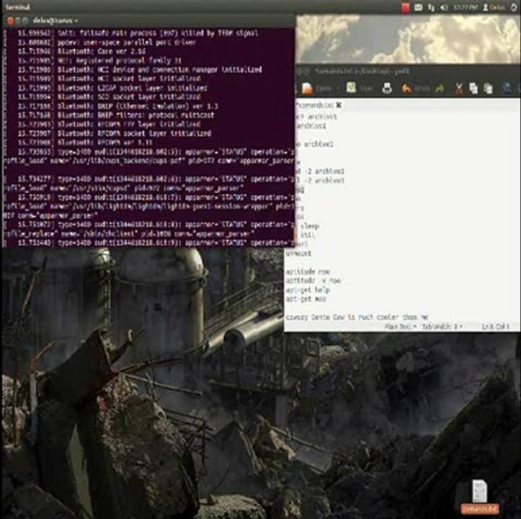Close the comandi.txt tab with its X
Image resolution: width=521 pixels, height=519 pixels.
point(339,105)
